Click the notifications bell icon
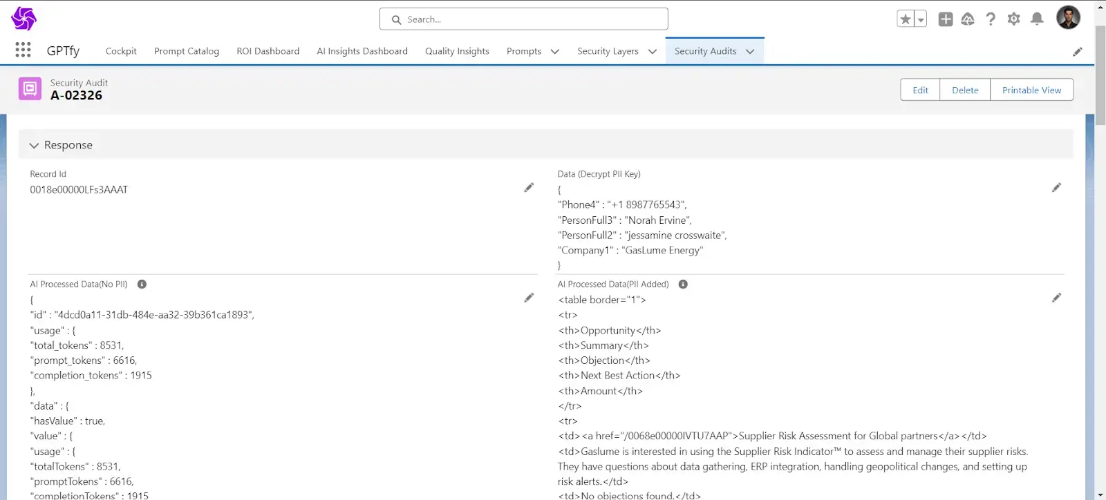 (1036, 19)
